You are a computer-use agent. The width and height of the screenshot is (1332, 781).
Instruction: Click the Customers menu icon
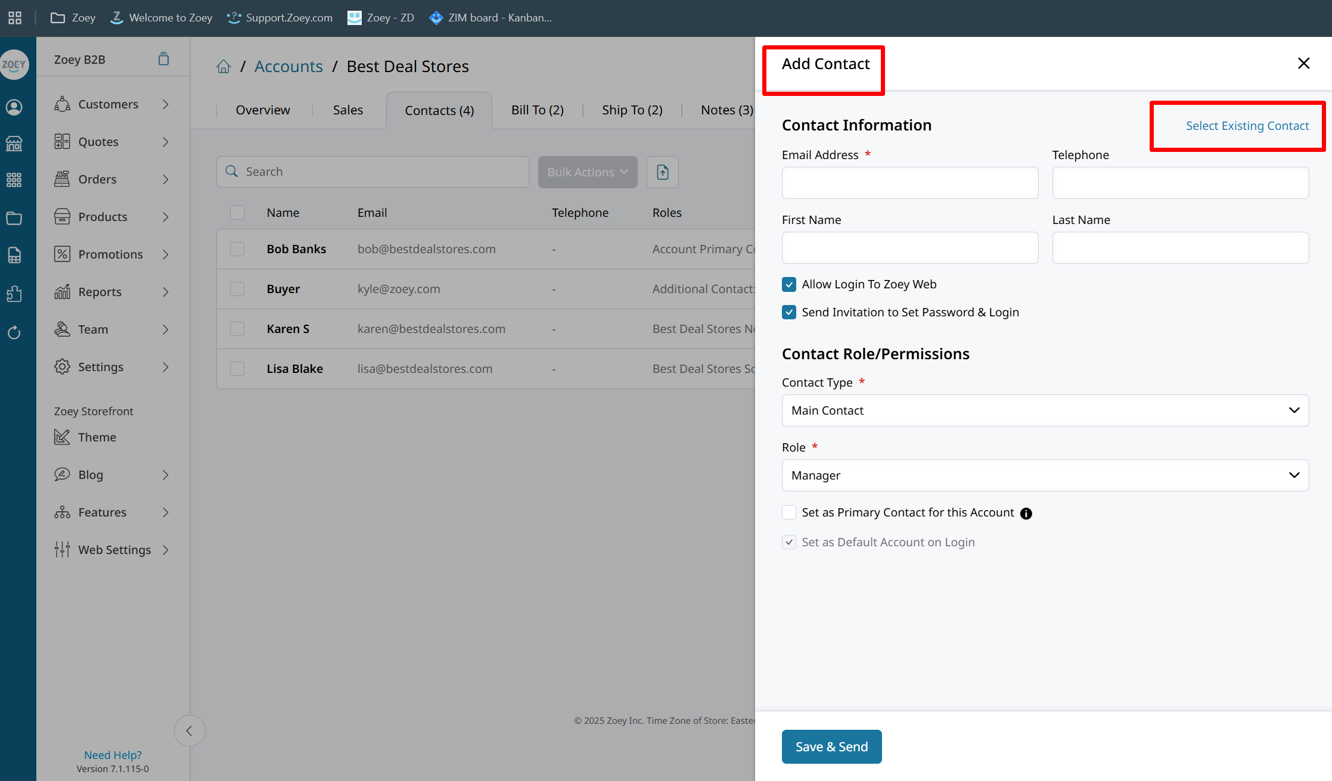(x=62, y=104)
